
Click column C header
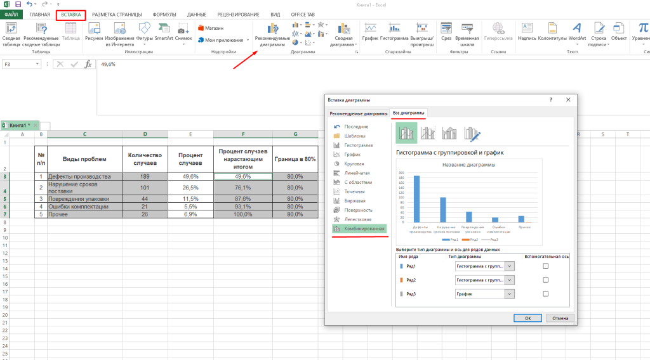(x=84, y=134)
